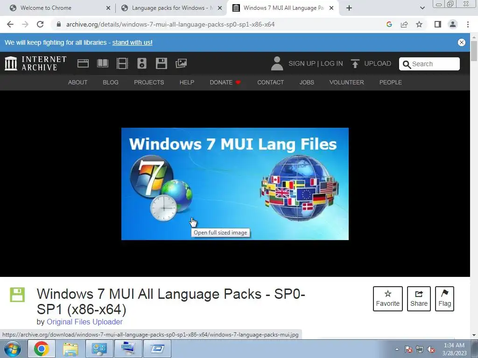Open a new tab with the plus button
Image resolution: width=478 pixels, height=358 pixels.
349,8
